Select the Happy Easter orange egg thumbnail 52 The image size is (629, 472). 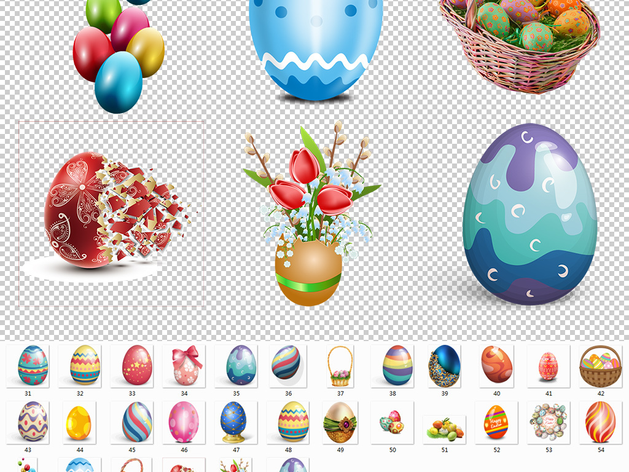pyautogui.click(x=496, y=423)
